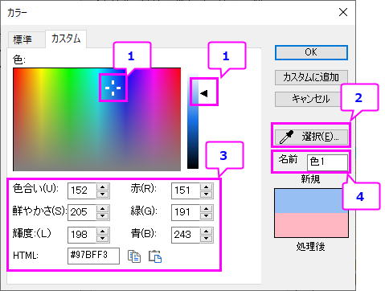The image size is (385, 291).
Task: Increase 緑(G) with up arrow
Action: click(x=206, y=208)
